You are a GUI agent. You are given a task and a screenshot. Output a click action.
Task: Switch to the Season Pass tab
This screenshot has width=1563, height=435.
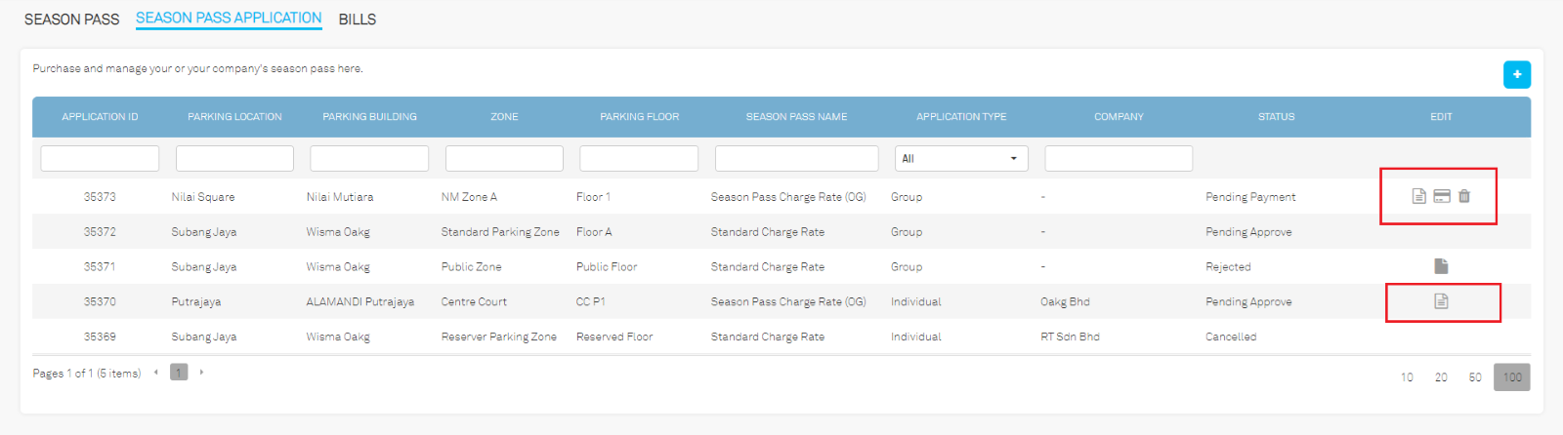(x=71, y=20)
